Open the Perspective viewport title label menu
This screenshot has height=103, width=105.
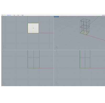click(56, 17)
